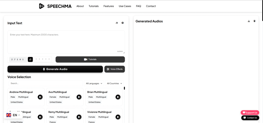Screen dimensions: 263x123
Task: Open Tutorials in the top navigation
Action: point(93,6)
